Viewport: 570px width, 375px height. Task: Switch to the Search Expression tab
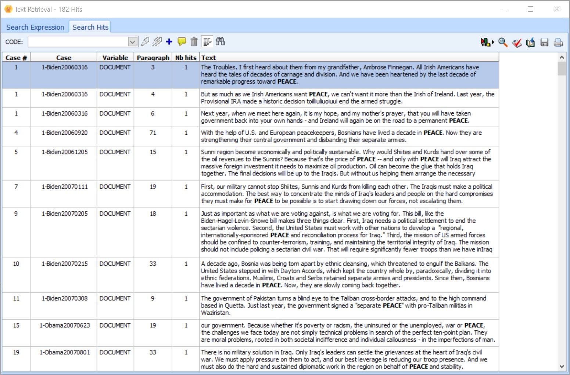pos(35,27)
